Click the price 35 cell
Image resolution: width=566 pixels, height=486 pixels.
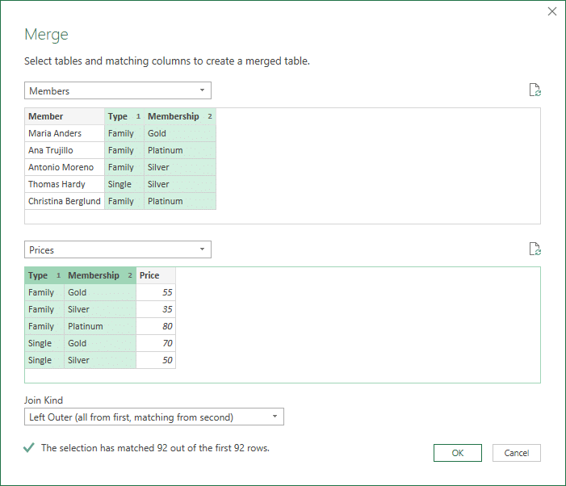156,309
